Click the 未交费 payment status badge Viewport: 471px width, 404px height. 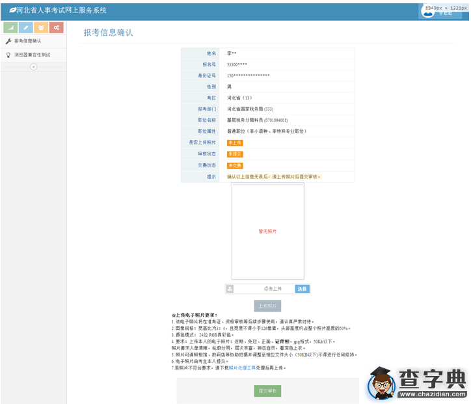[235, 165]
